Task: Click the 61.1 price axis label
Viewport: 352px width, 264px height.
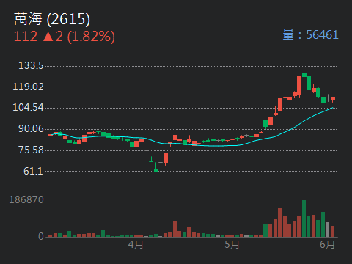Action: click(x=33, y=171)
